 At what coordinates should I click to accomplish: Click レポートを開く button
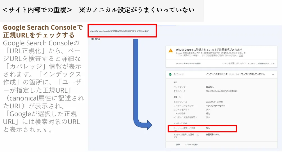pos(192,144)
